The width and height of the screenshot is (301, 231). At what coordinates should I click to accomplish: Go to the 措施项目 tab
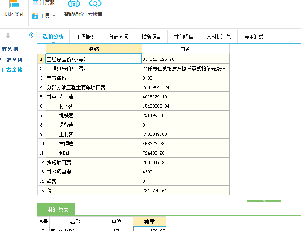point(151,37)
